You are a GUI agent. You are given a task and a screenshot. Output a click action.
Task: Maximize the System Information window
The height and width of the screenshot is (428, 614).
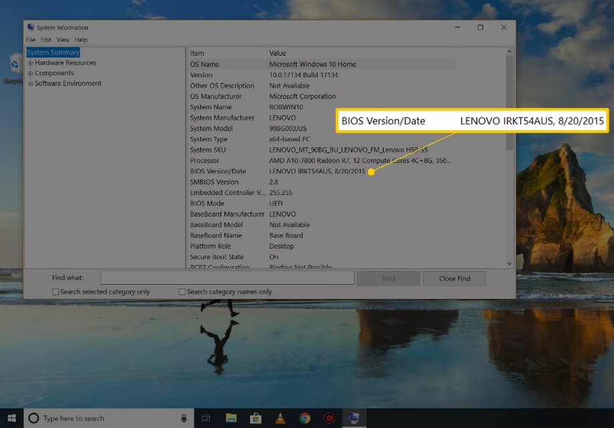pos(480,27)
